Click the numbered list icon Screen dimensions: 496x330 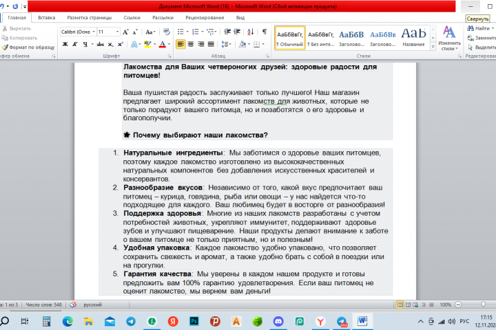coord(196,32)
